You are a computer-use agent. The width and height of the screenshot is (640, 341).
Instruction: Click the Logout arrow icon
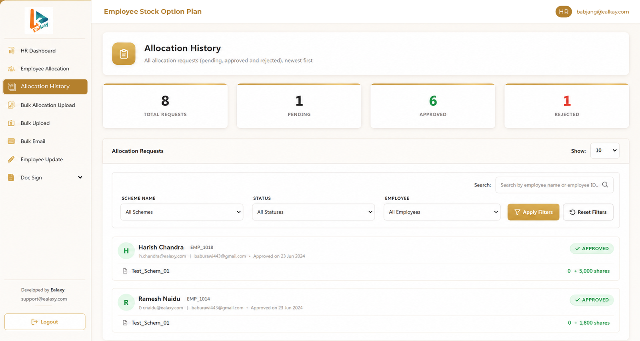click(35, 322)
